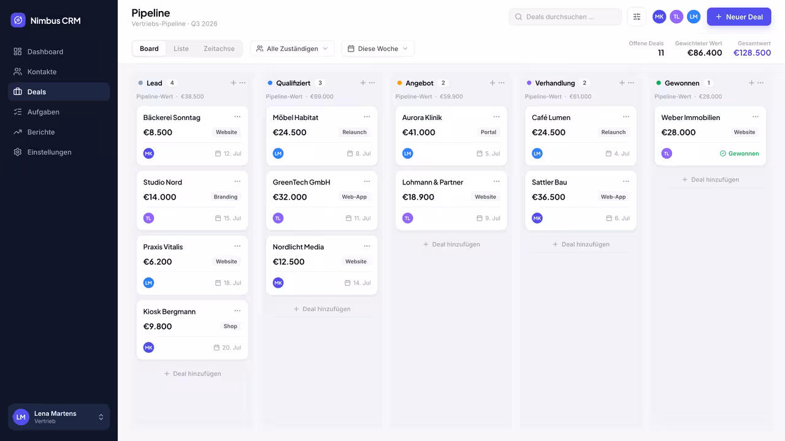Image resolution: width=785 pixels, height=441 pixels.
Task: Open the Café Lumen card menu
Action: click(x=626, y=116)
